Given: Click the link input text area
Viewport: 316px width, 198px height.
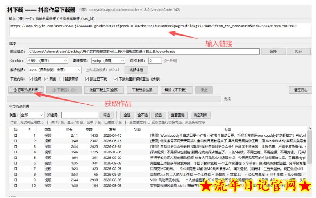Looking at the screenshot, I should (x=160, y=30).
